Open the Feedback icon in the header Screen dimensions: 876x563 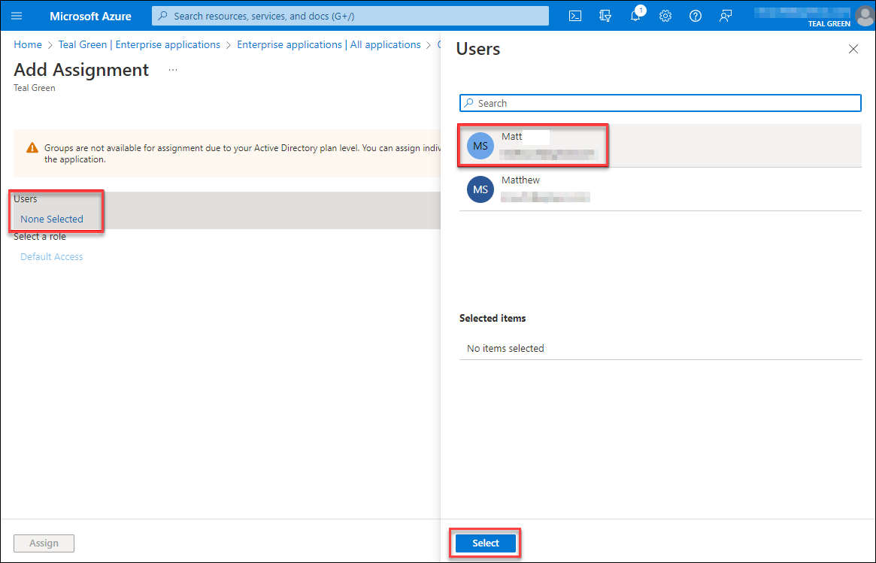[x=725, y=16]
